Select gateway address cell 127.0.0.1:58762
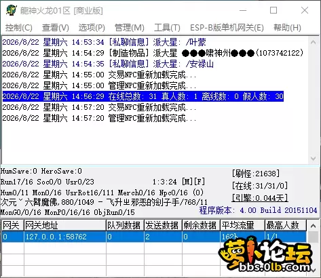The image size is (321, 278). [x=65, y=237]
